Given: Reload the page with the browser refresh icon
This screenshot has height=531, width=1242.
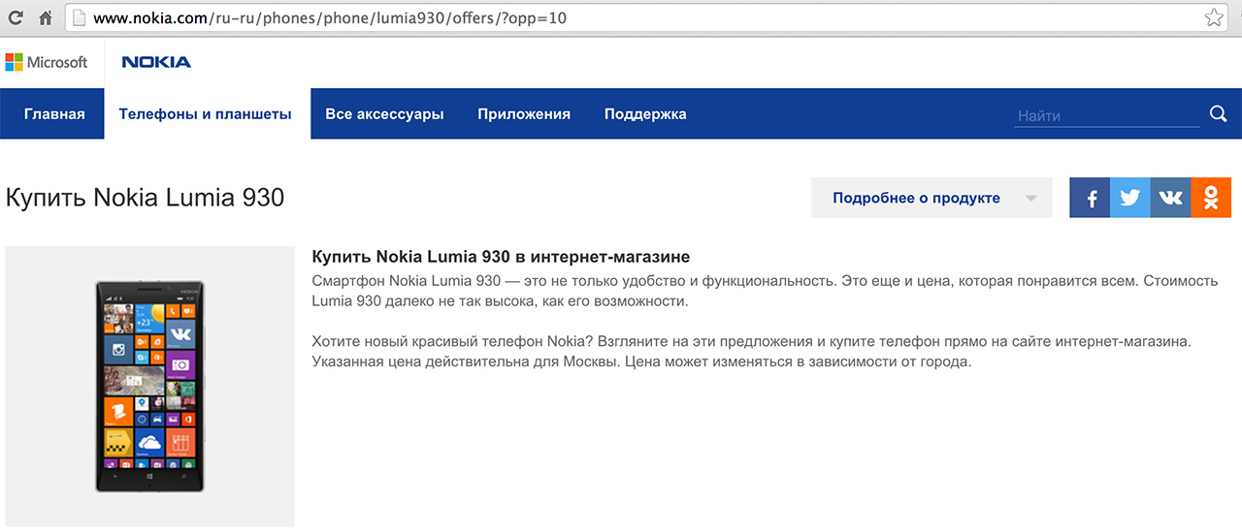Looking at the screenshot, I should click(x=16, y=17).
